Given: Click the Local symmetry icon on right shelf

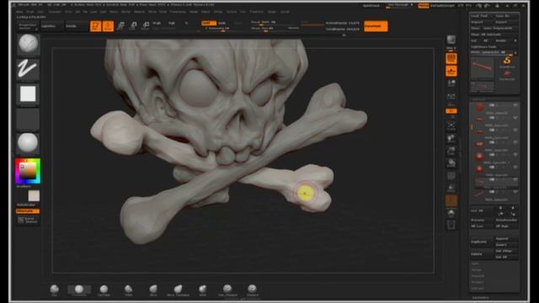Looking at the screenshot, I should tap(451, 83).
